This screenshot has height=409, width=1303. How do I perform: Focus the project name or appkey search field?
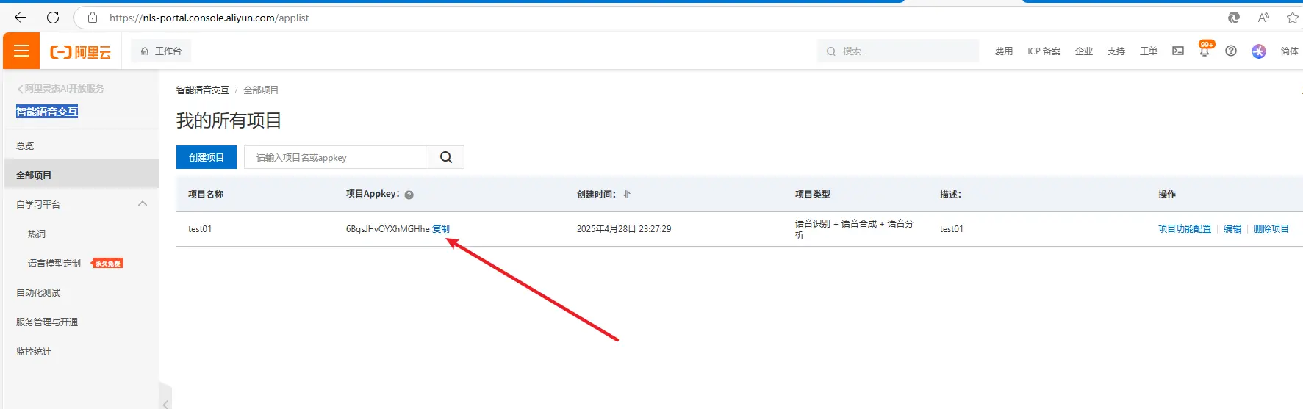[336, 157]
